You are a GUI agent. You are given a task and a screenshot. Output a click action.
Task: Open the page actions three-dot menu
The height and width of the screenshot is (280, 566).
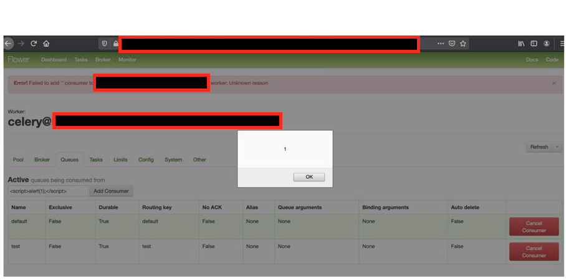point(441,44)
